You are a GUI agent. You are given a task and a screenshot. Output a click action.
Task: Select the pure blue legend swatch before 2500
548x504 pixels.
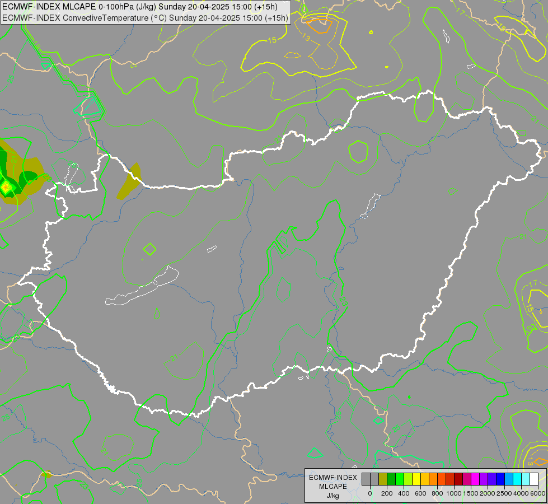click(x=500, y=479)
